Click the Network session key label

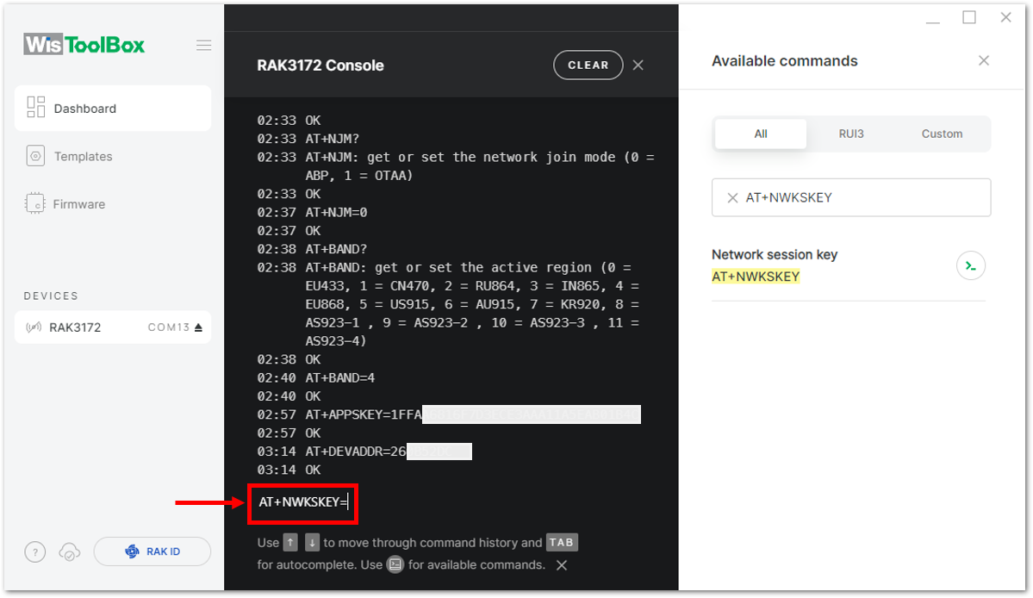pyautogui.click(x=774, y=254)
